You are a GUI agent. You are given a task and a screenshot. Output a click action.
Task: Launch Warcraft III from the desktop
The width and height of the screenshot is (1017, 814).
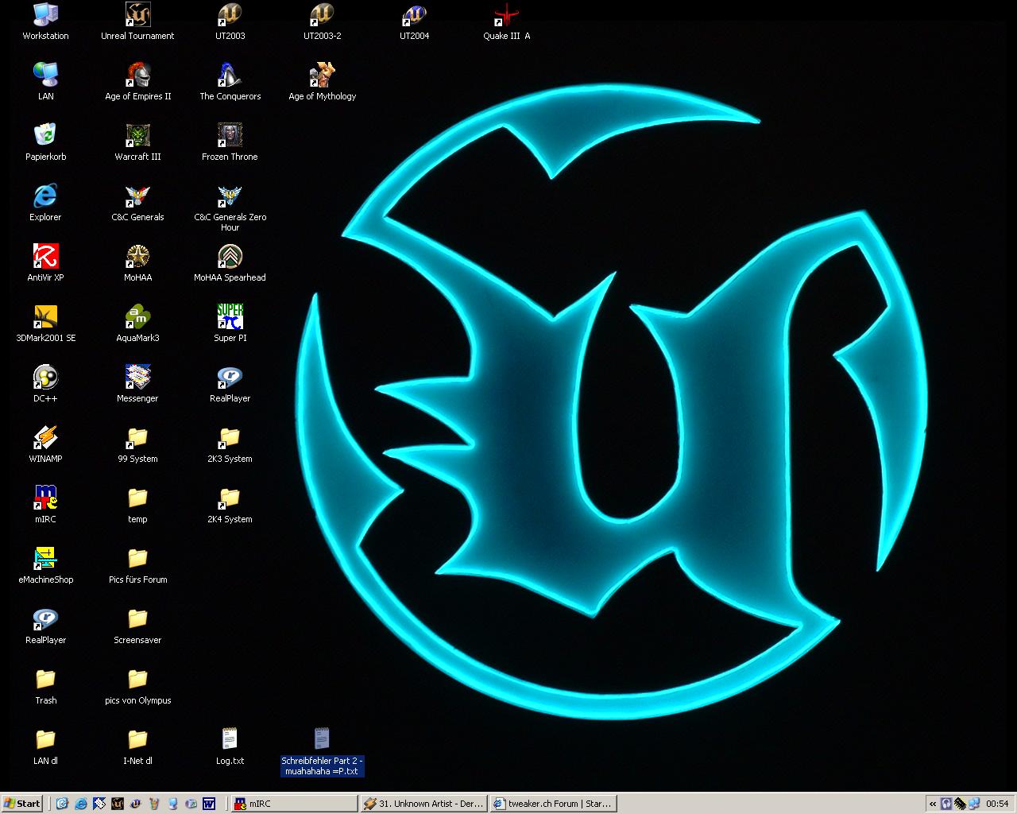[x=137, y=136]
